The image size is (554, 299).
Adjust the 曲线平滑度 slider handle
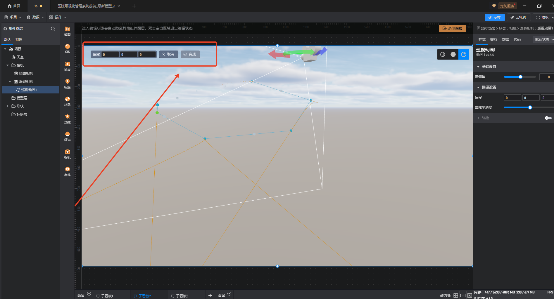tap(530, 107)
